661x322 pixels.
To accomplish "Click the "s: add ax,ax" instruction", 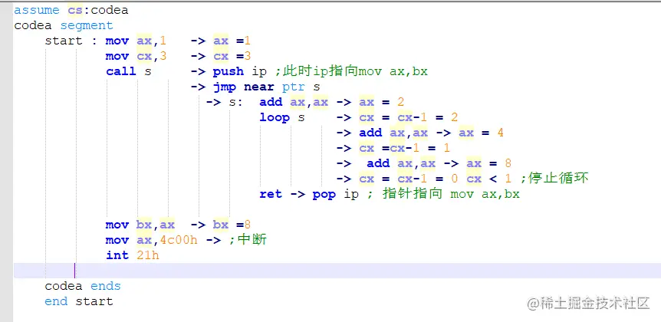I will pos(278,103).
